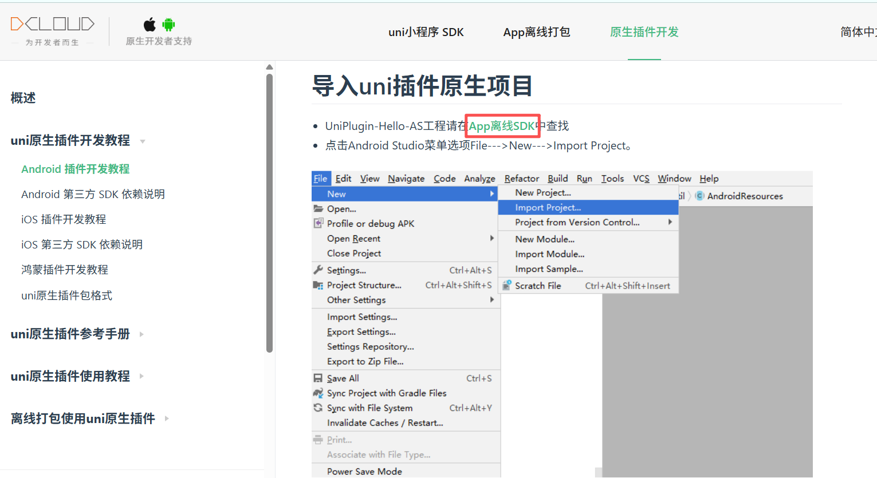Click the Scratch File icon
The width and height of the screenshot is (877, 478).
[x=506, y=285]
